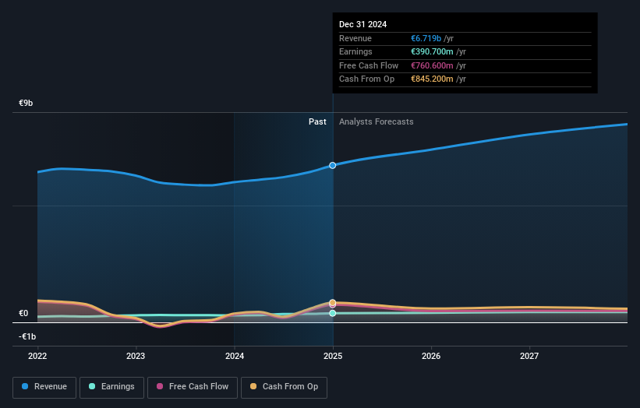Click the 2022 x-axis label

[37, 357]
